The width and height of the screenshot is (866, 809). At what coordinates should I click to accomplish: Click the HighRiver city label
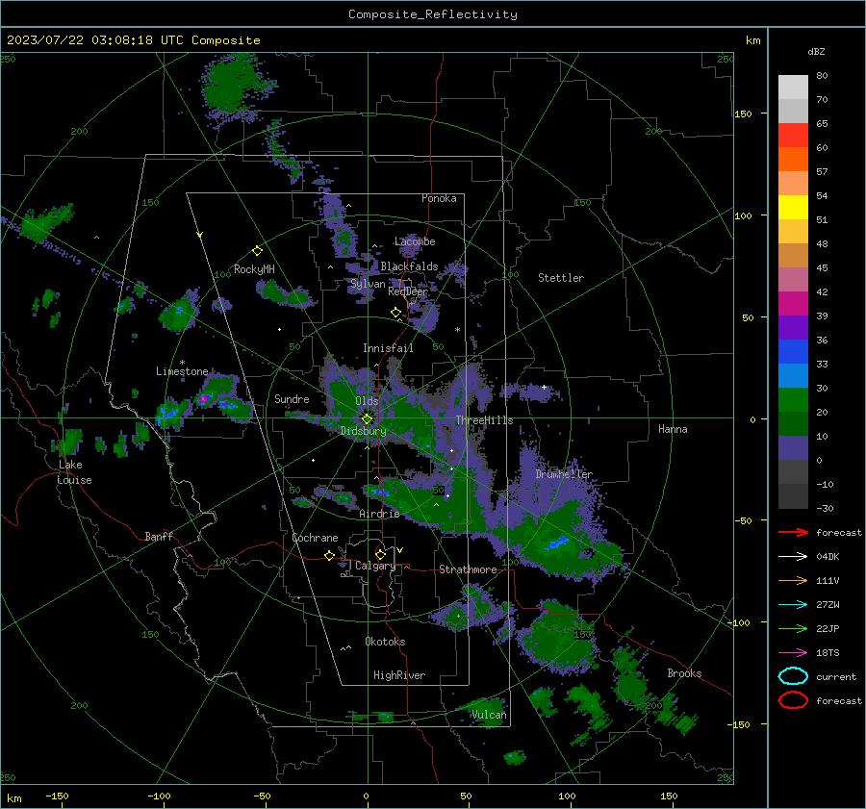point(399,675)
